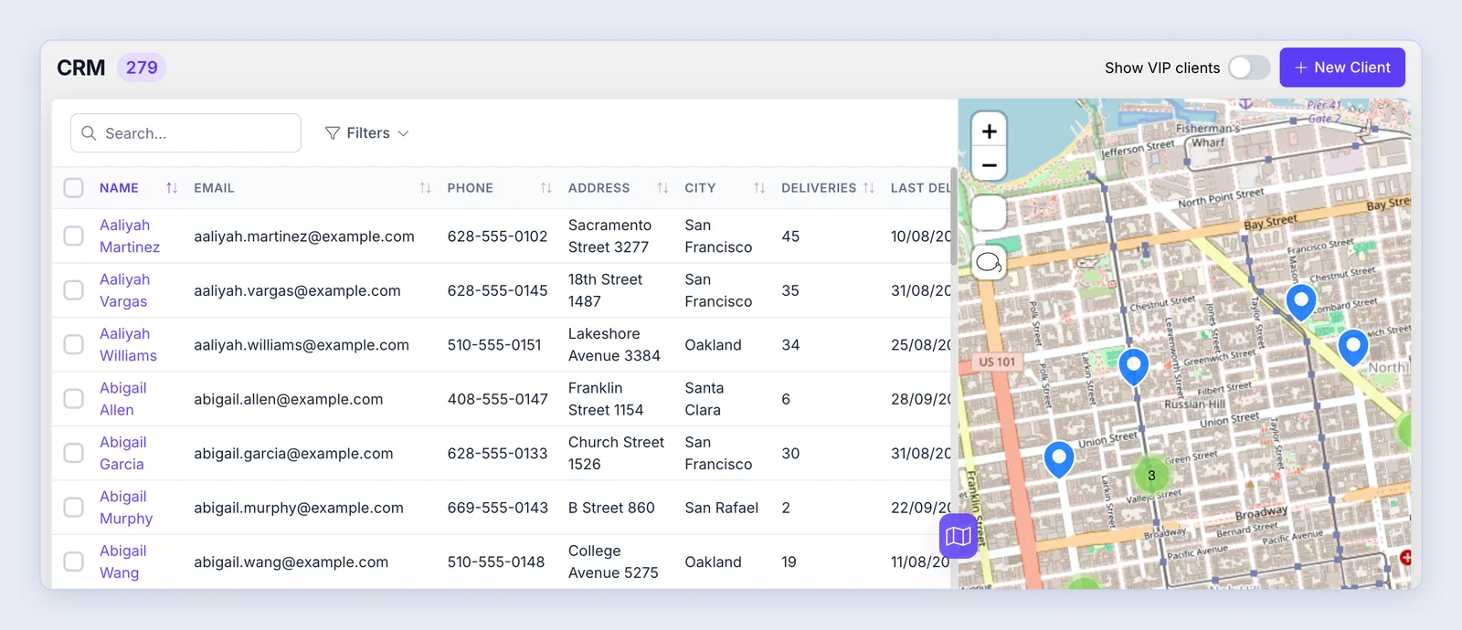Image resolution: width=1462 pixels, height=630 pixels.
Task: Focus the Search input field
Action: pyautogui.click(x=185, y=133)
